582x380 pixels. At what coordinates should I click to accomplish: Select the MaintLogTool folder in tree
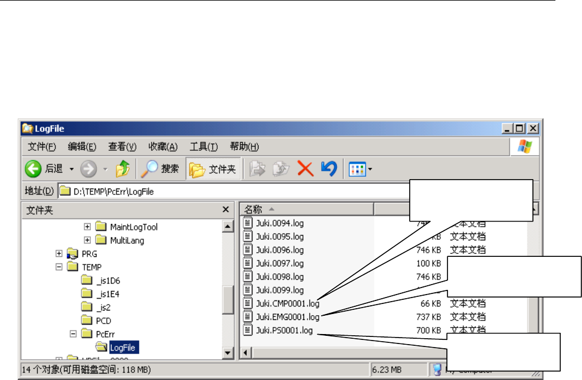point(133,227)
